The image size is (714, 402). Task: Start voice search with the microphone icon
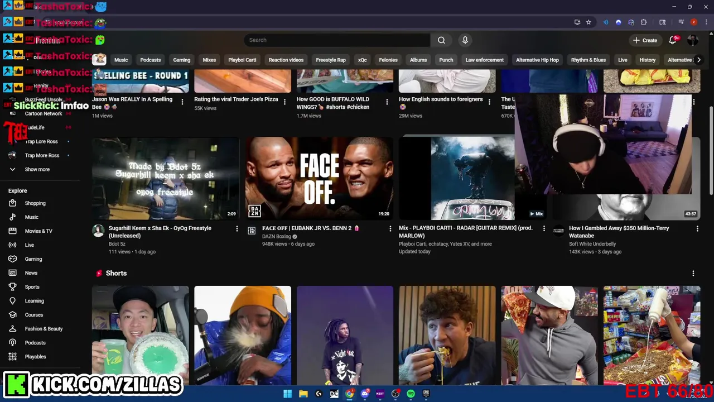pos(465,40)
